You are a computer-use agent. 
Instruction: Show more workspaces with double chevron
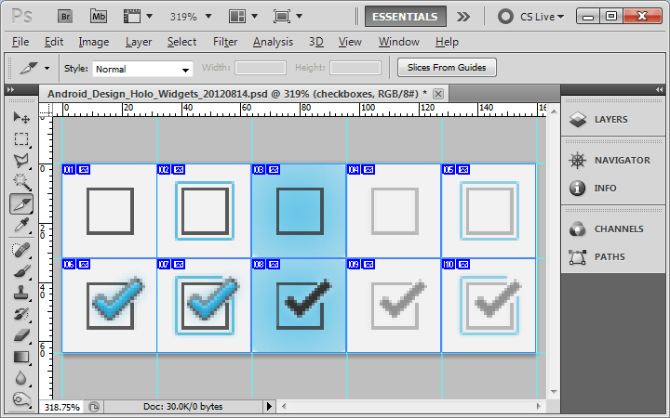462,17
